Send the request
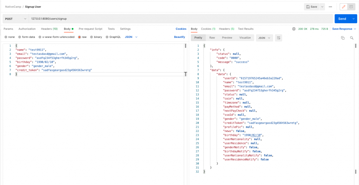 pos(342,19)
